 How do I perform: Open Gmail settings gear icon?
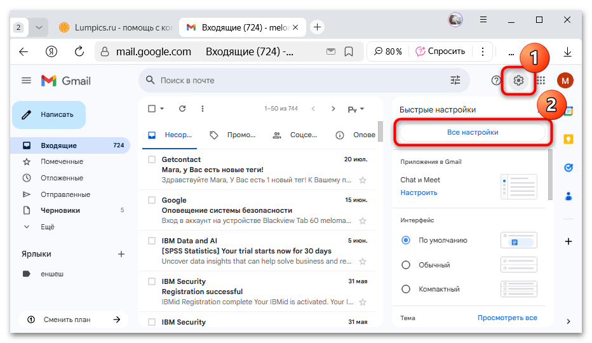click(x=518, y=81)
